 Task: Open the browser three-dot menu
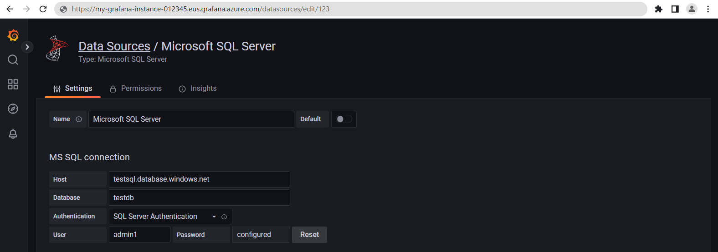pyautogui.click(x=708, y=9)
